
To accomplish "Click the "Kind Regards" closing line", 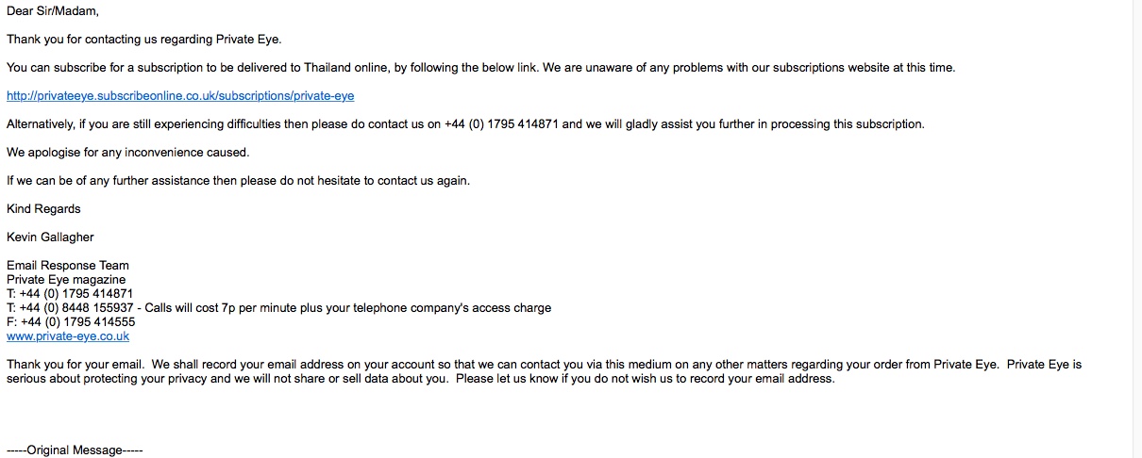I will point(43,209).
